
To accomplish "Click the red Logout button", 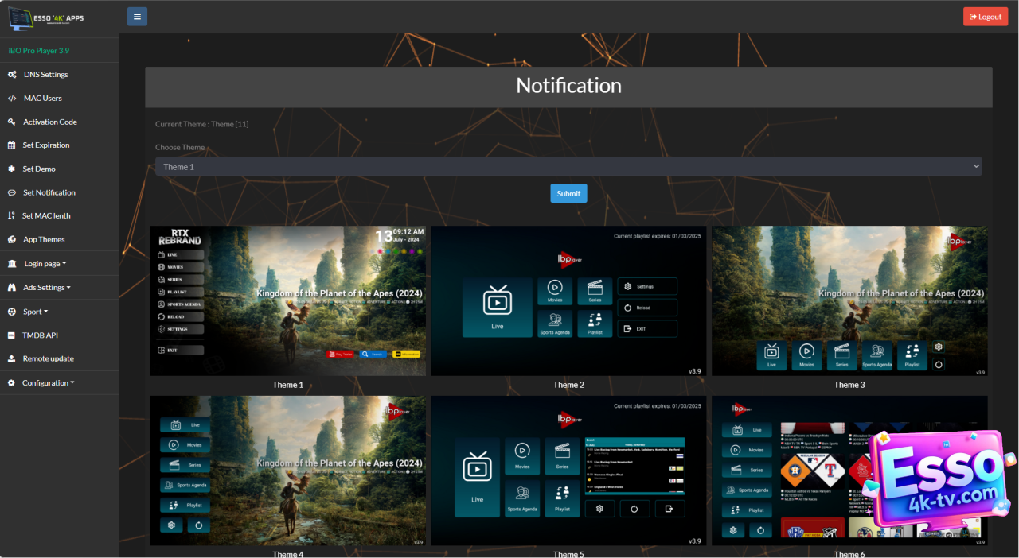I will coord(985,17).
